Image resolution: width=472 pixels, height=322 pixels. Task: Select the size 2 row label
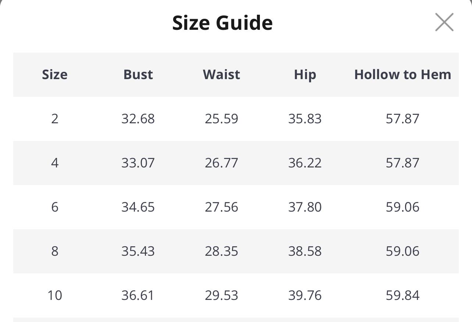coord(55,119)
